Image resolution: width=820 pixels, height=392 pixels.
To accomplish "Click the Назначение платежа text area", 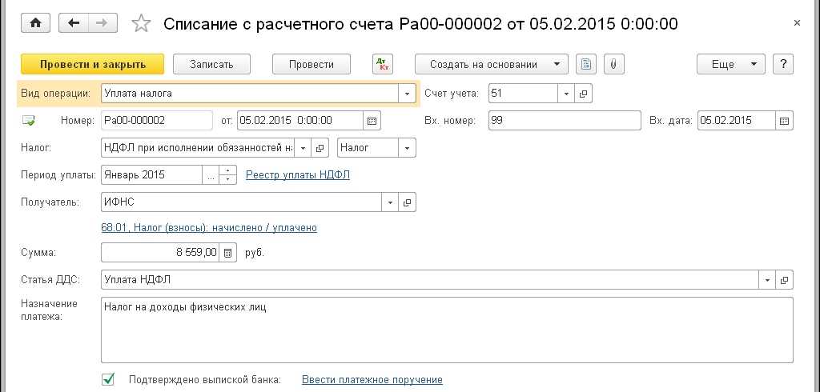I will click(447, 330).
